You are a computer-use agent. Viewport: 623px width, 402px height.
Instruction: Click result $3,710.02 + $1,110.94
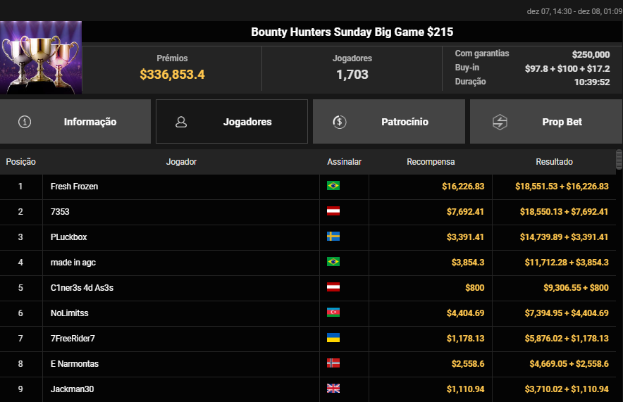pyautogui.click(x=567, y=389)
